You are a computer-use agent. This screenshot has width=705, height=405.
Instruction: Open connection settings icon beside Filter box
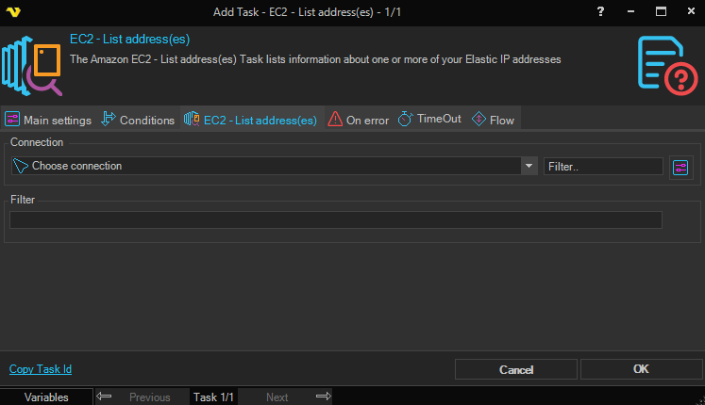coord(681,167)
